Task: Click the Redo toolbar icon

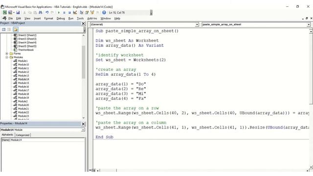Action: click(52, 12)
